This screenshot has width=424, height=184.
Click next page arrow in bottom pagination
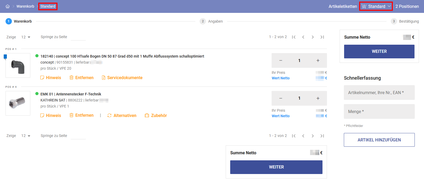pos(312,136)
